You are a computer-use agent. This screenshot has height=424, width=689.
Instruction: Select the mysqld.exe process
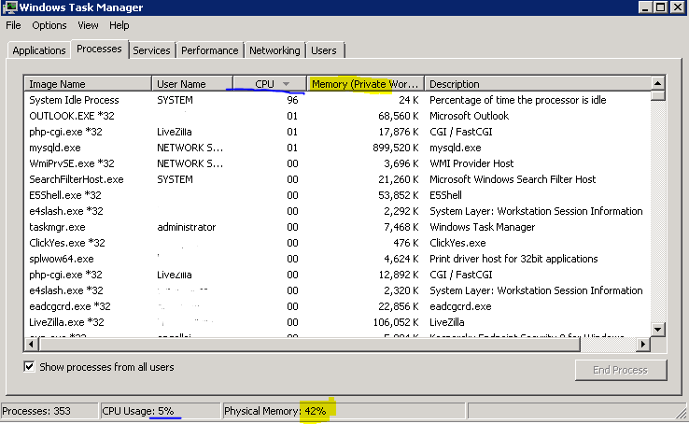coord(337,148)
